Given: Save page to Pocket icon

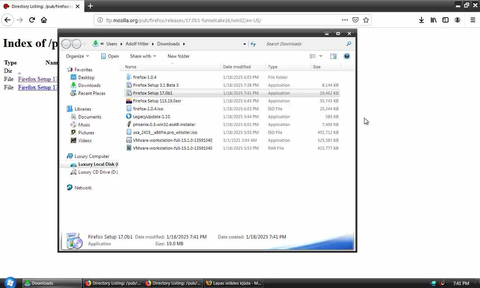Looking at the screenshot, I should click(x=355, y=20).
